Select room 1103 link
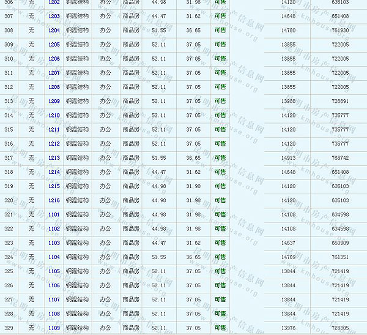Screen dimensions: 367x335 click(54, 243)
